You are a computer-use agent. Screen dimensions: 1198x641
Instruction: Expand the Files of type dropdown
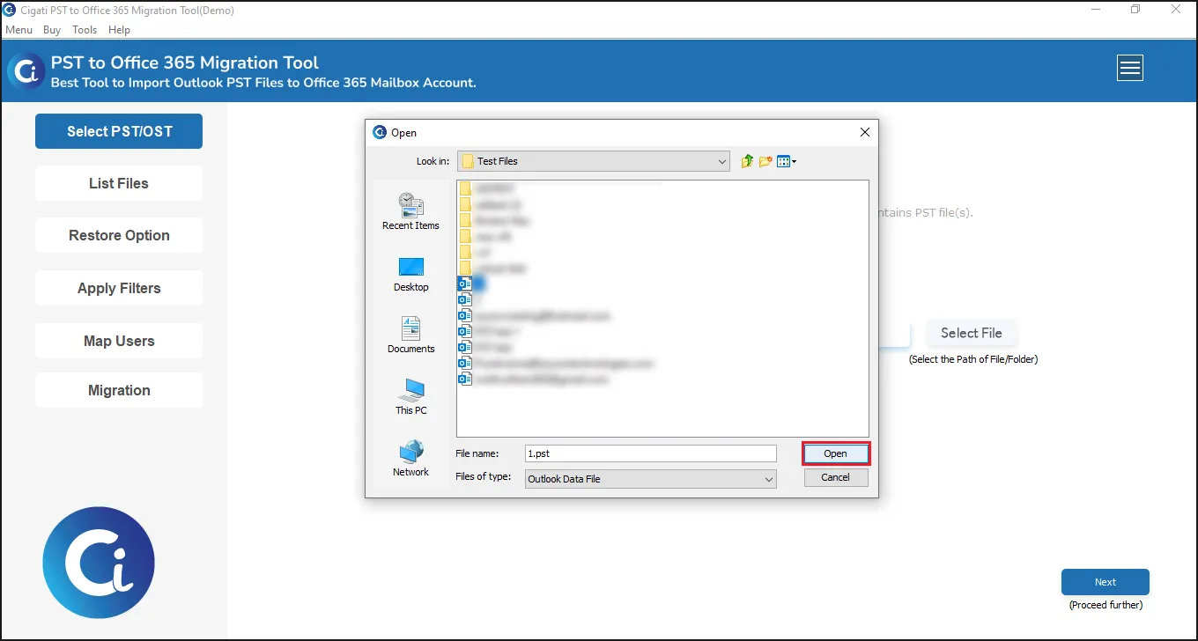pyautogui.click(x=769, y=479)
